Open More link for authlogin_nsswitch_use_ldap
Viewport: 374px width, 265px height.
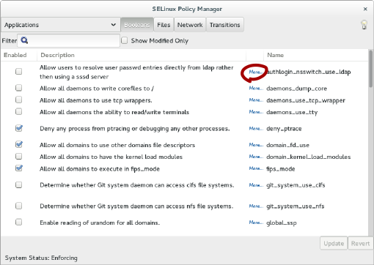[x=256, y=72]
